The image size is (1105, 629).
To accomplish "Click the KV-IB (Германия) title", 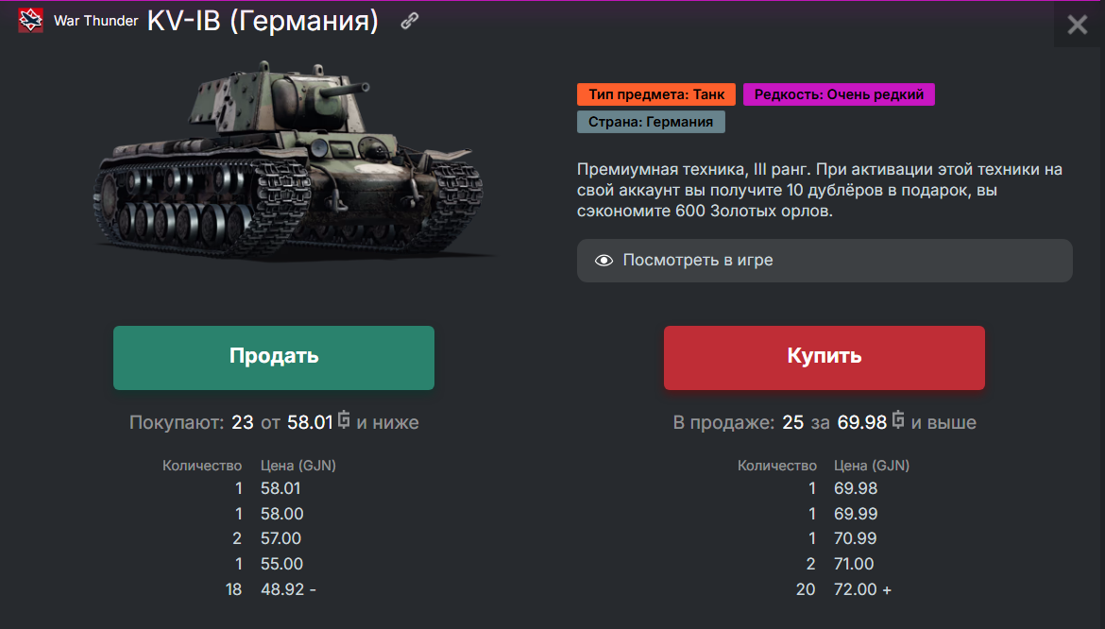I will [x=263, y=21].
